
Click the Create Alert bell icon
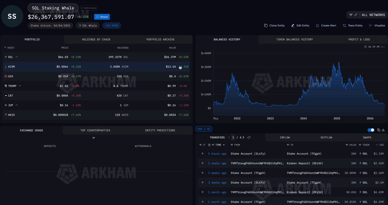(318, 26)
